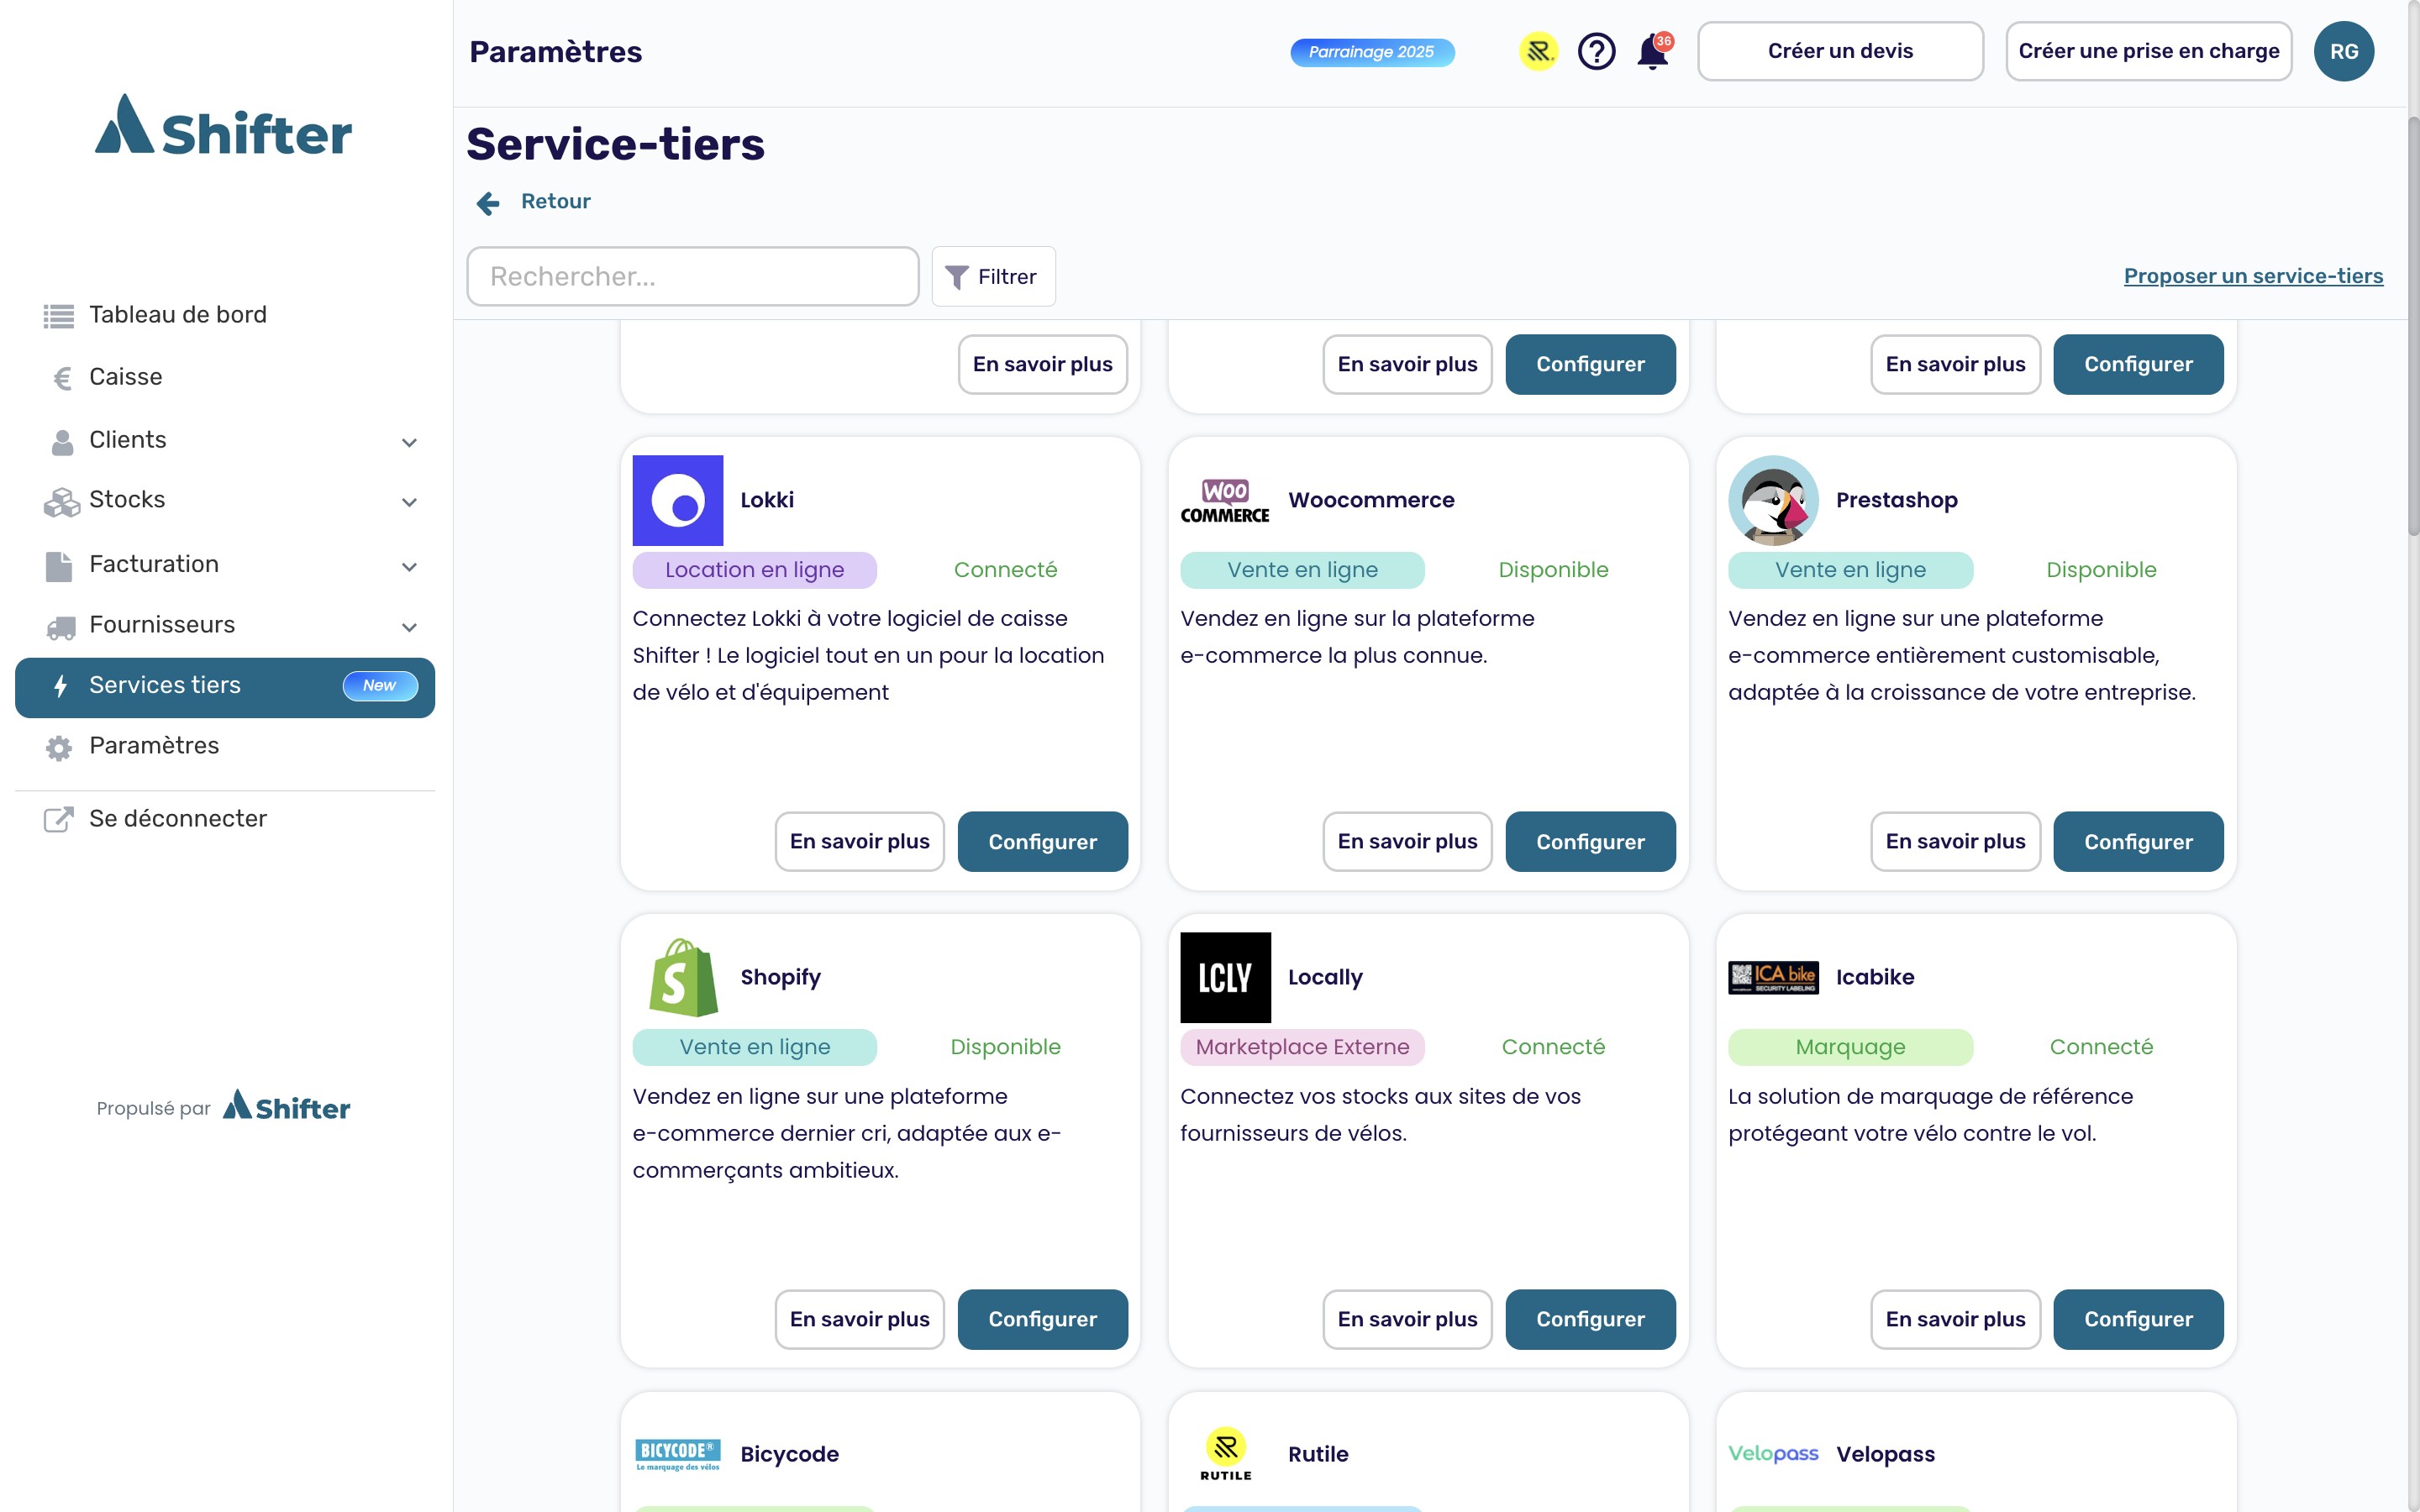Open notifications bell with 36 badge
The height and width of the screenshot is (1512, 2420).
tap(1652, 52)
